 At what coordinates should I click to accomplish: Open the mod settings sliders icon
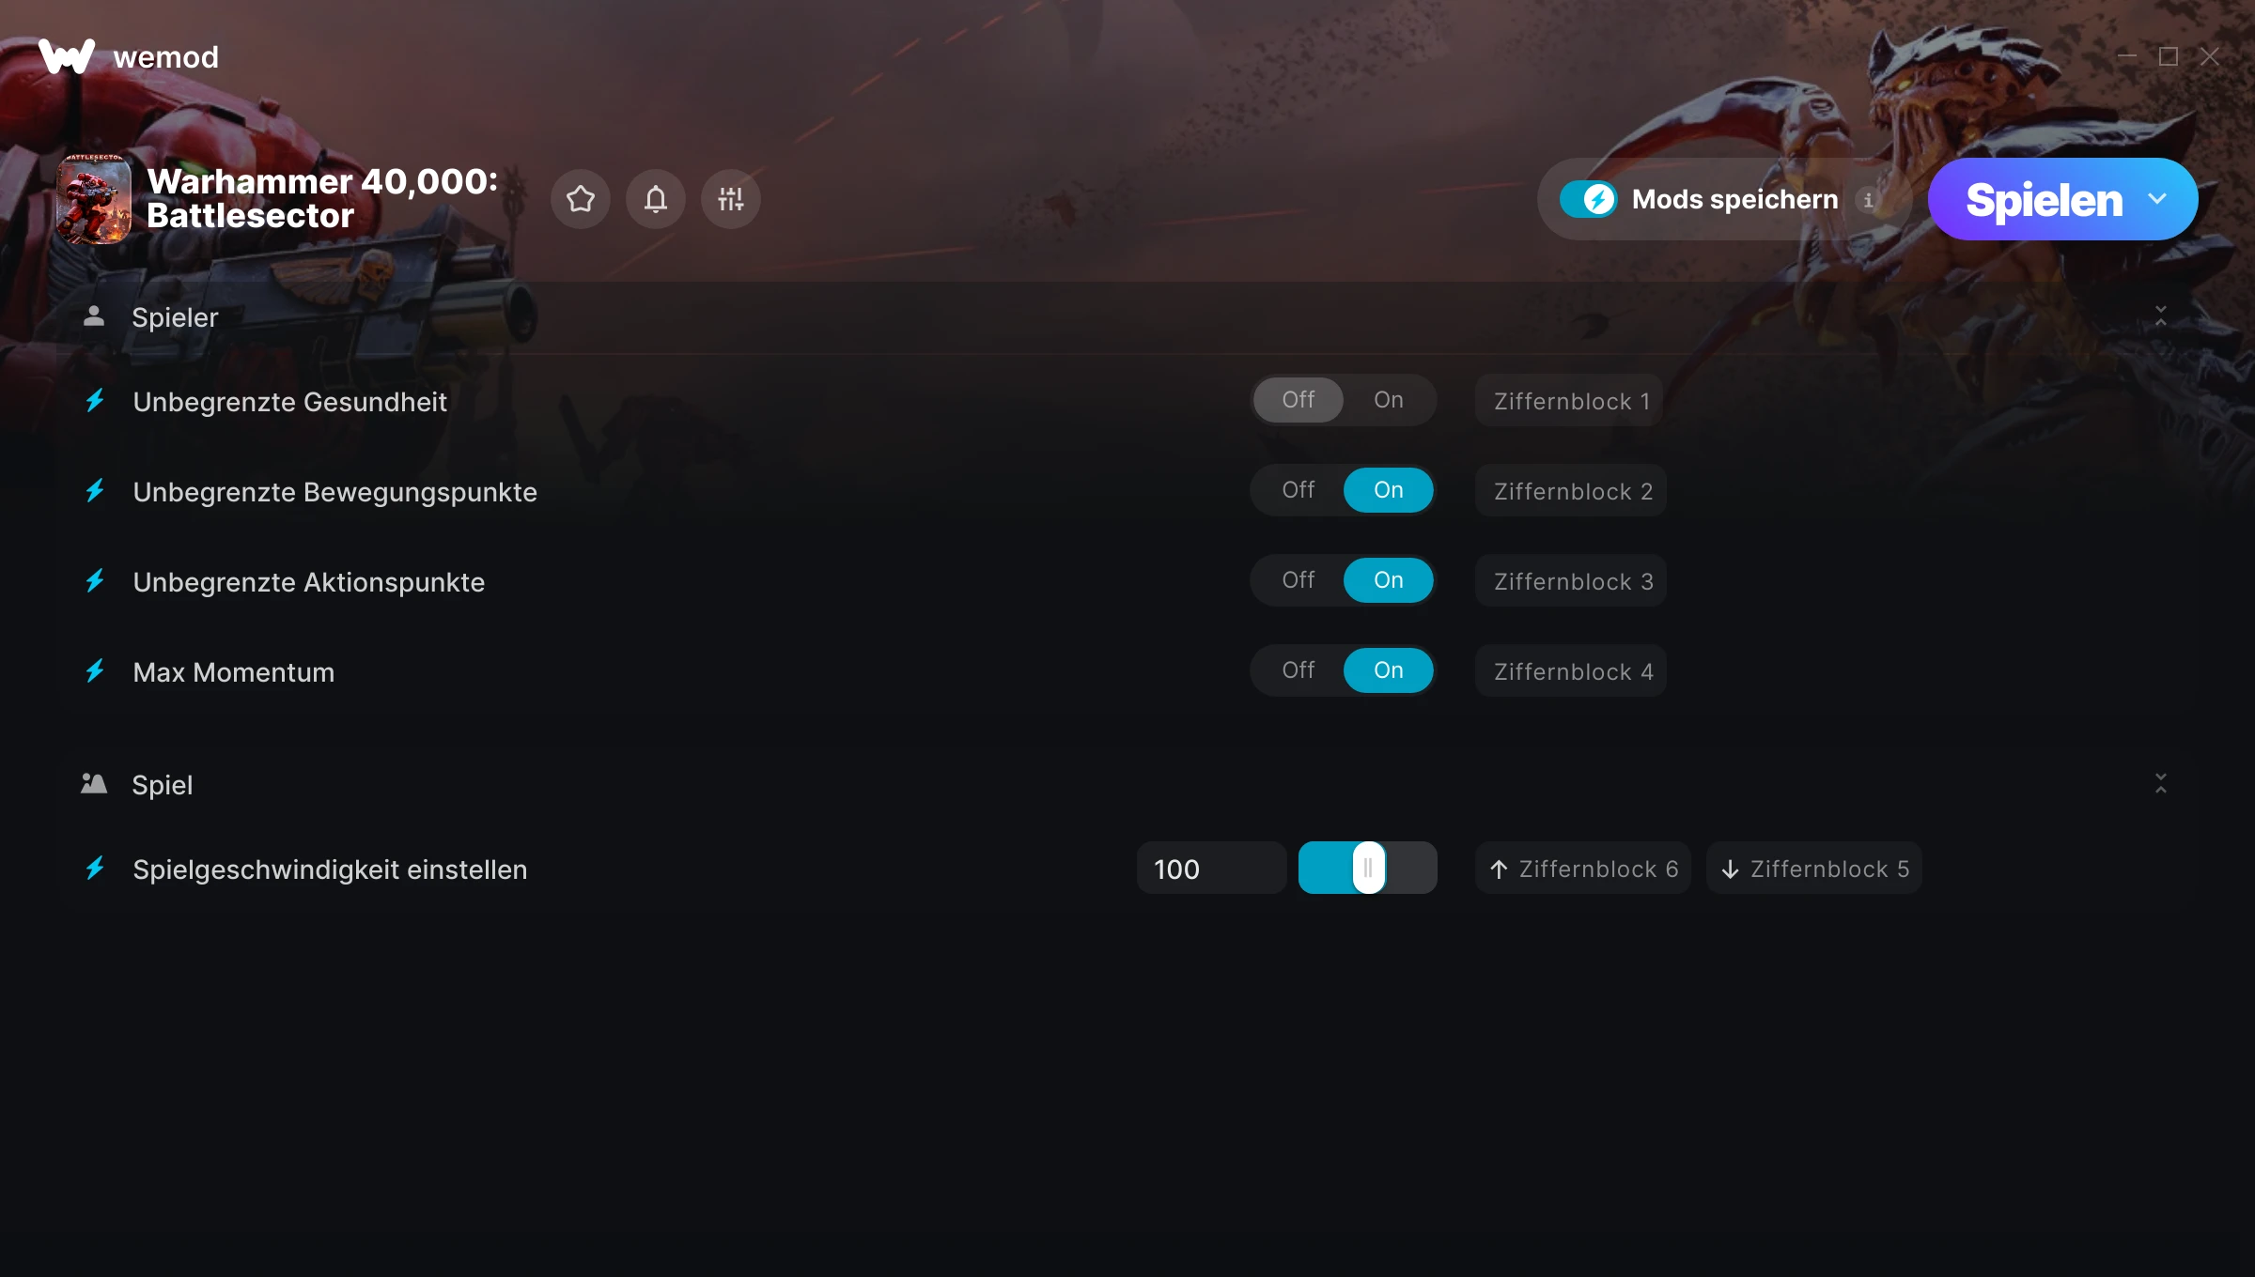click(730, 199)
